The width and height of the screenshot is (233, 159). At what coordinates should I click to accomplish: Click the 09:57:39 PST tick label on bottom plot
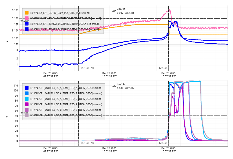pyautogui.click(x=51, y=150)
